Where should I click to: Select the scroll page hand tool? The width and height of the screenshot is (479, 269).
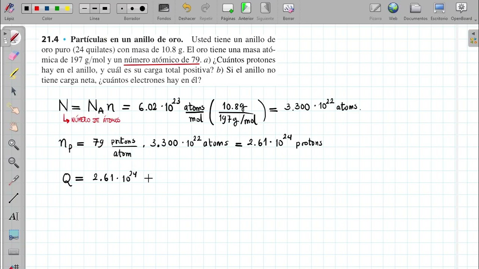tap(14, 127)
